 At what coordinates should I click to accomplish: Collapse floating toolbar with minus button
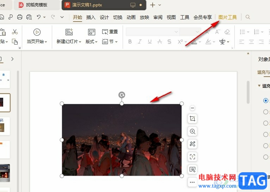tap(192, 108)
